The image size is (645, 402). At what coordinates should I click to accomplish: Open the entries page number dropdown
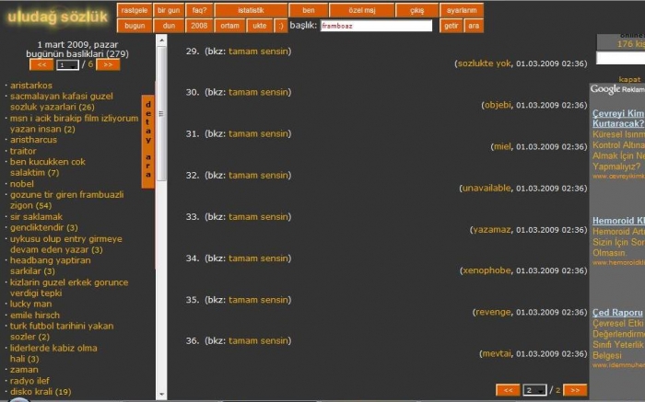[534, 390]
